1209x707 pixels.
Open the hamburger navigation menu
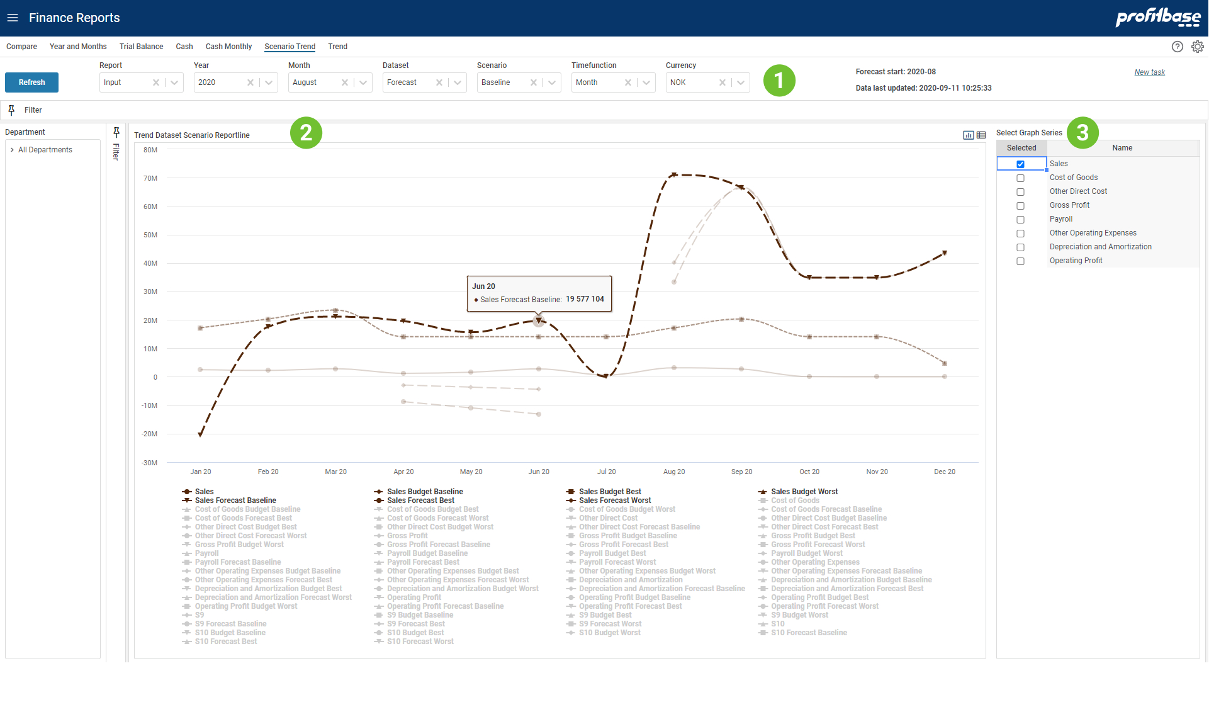pos(13,18)
